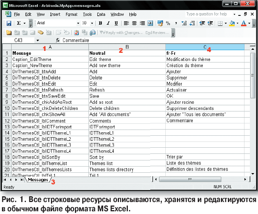Center-align the cell text
This screenshot has height=214, width=258.
click(134, 24)
